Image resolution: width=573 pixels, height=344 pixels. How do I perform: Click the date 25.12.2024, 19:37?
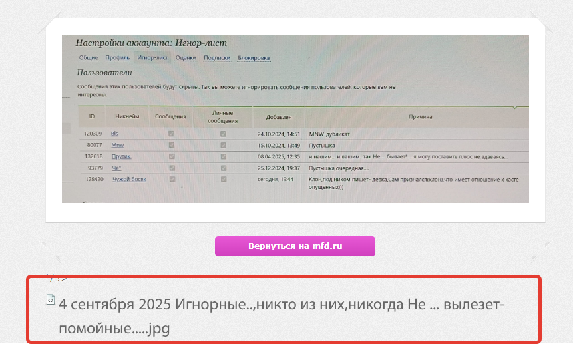click(279, 168)
